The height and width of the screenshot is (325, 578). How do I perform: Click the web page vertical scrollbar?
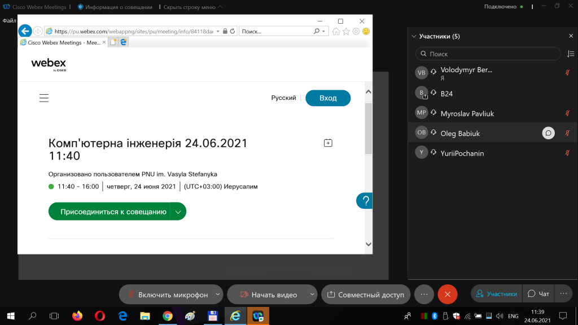(369, 130)
